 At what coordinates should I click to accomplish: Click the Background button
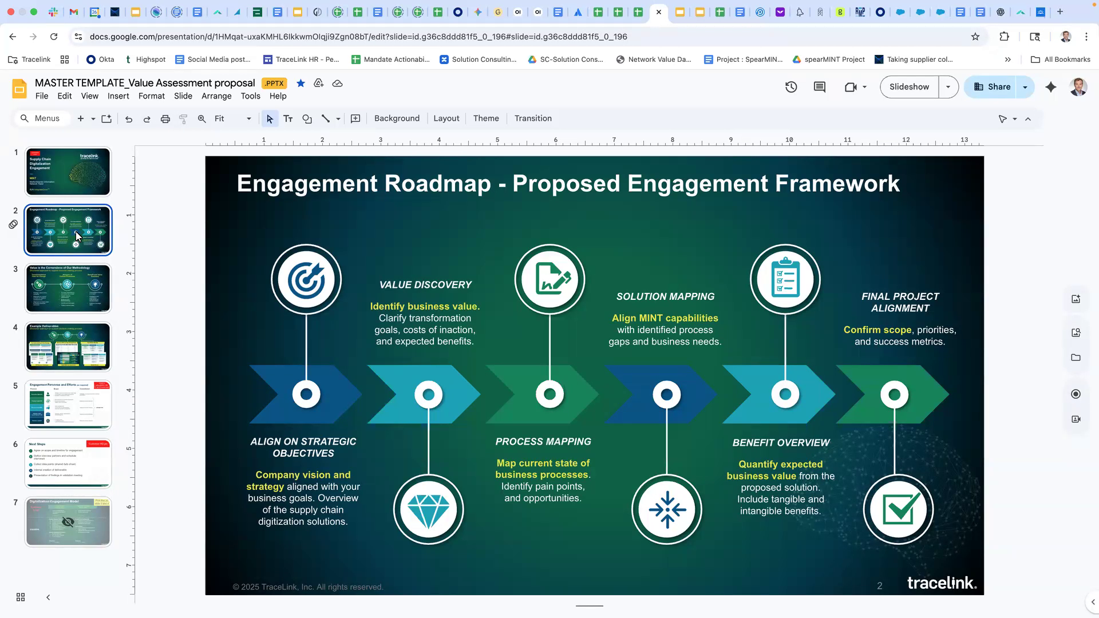(397, 118)
